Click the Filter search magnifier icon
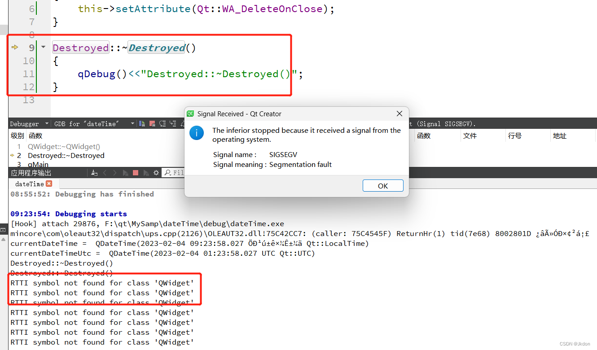The height and width of the screenshot is (350, 597). point(167,172)
